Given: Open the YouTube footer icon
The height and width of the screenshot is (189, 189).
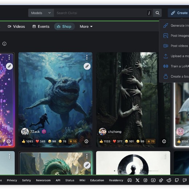Looking at the screenshot, I should (x=153, y=180).
